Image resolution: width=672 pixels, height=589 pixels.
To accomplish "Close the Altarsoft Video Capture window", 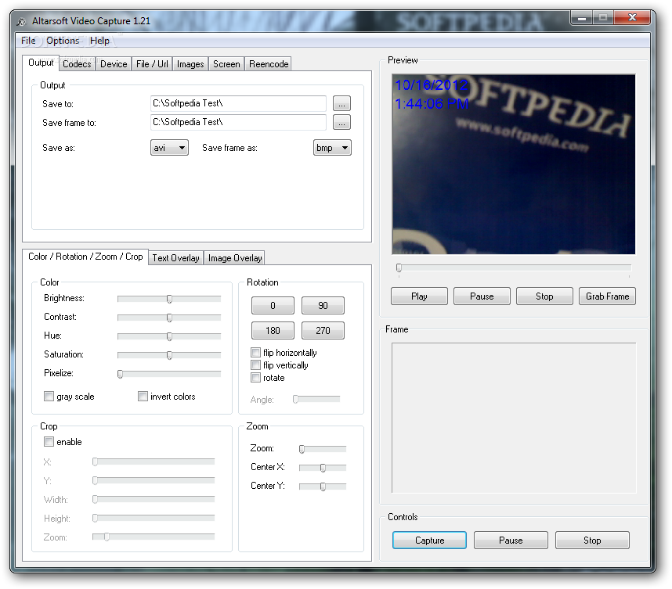I will coord(632,17).
